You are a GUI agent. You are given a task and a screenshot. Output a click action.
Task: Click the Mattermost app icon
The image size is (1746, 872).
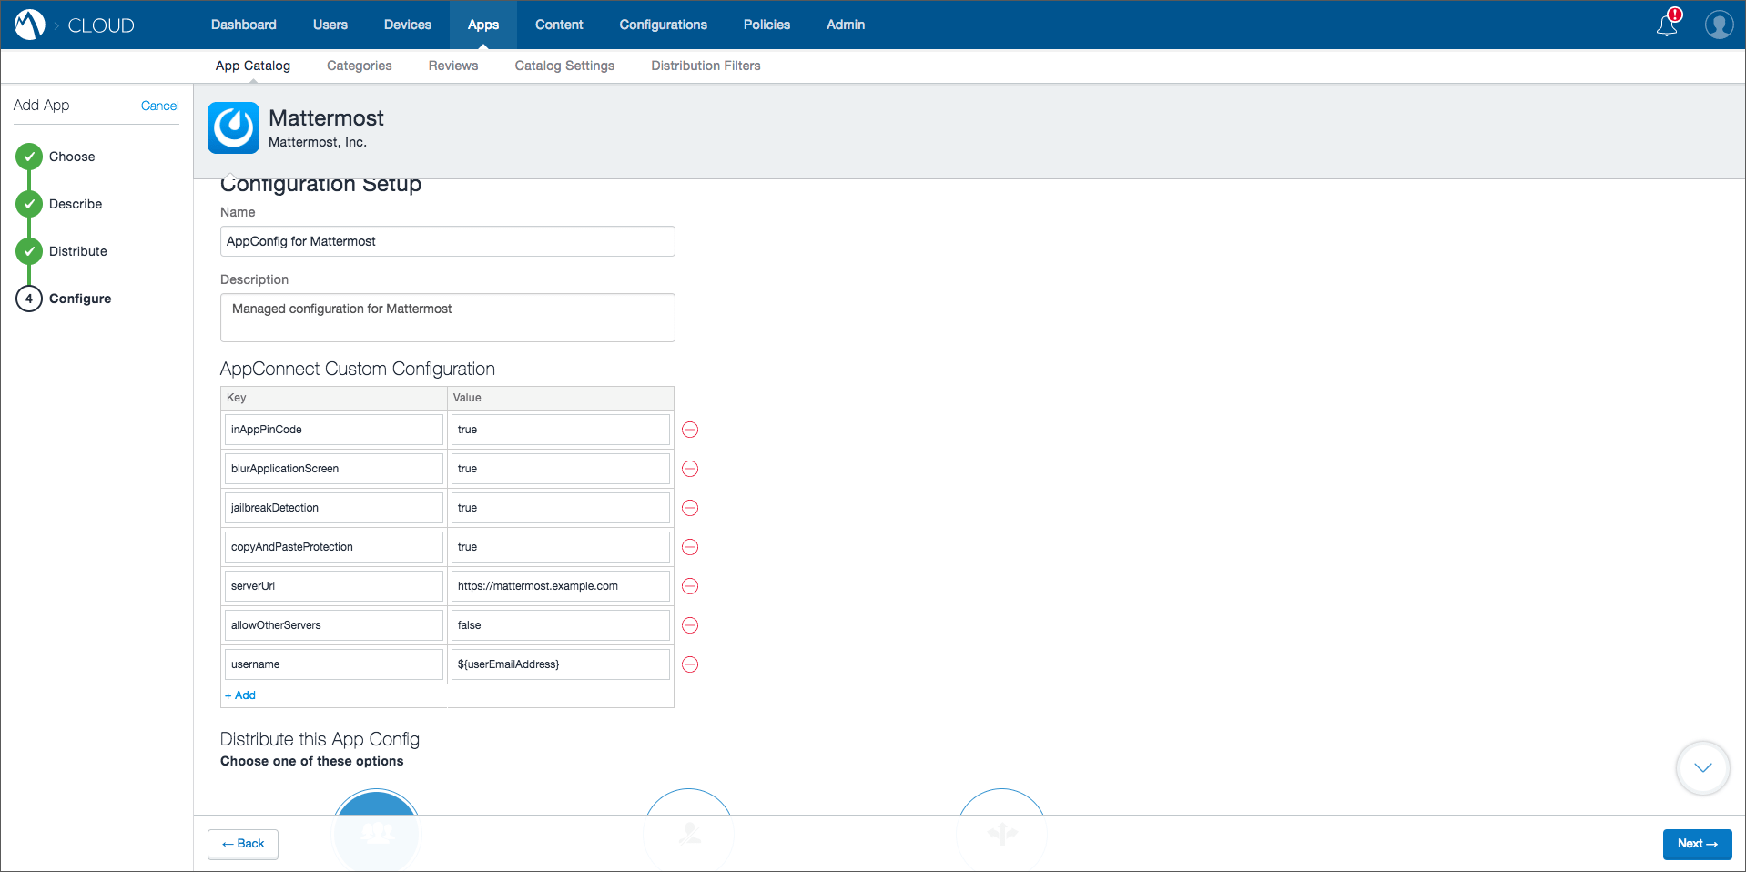pos(234,127)
